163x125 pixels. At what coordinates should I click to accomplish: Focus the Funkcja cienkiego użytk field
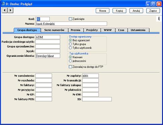pos(48,42)
